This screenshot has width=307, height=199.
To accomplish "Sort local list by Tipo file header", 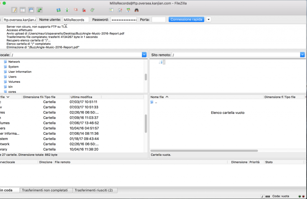I will pos(56,97).
